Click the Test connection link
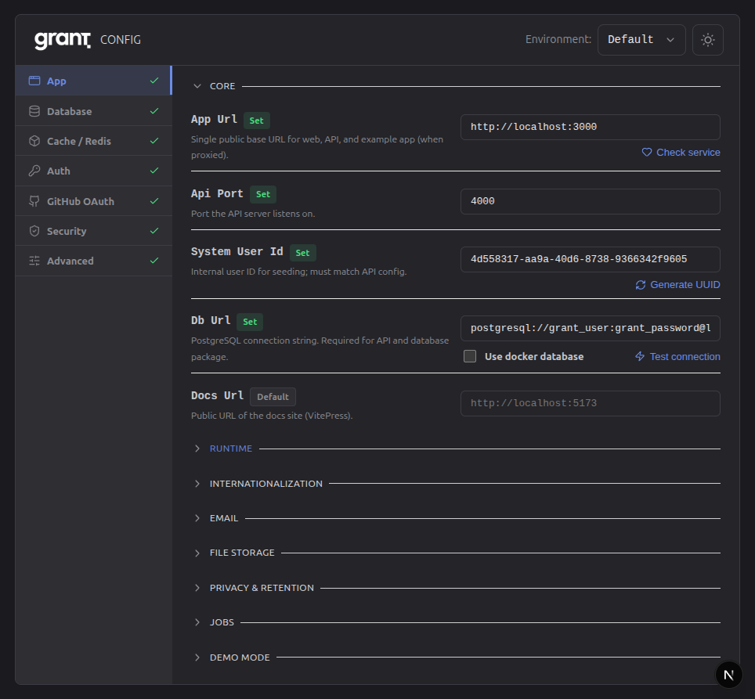This screenshot has width=755, height=699. point(677,356)
